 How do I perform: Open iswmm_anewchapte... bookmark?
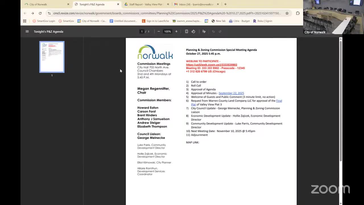click(187, 21)
